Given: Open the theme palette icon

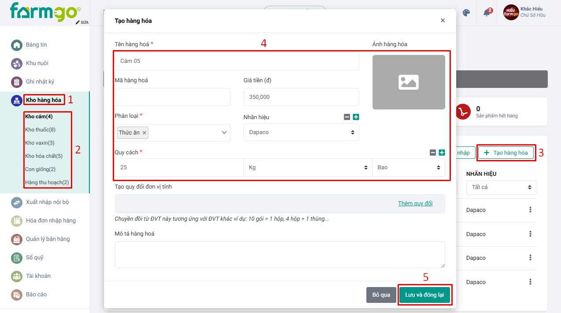Looking at the screenshot, I should point(466,13).
